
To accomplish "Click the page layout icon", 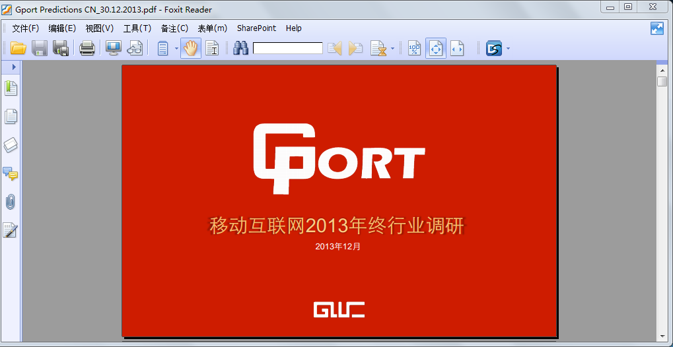I will point(163,48).
